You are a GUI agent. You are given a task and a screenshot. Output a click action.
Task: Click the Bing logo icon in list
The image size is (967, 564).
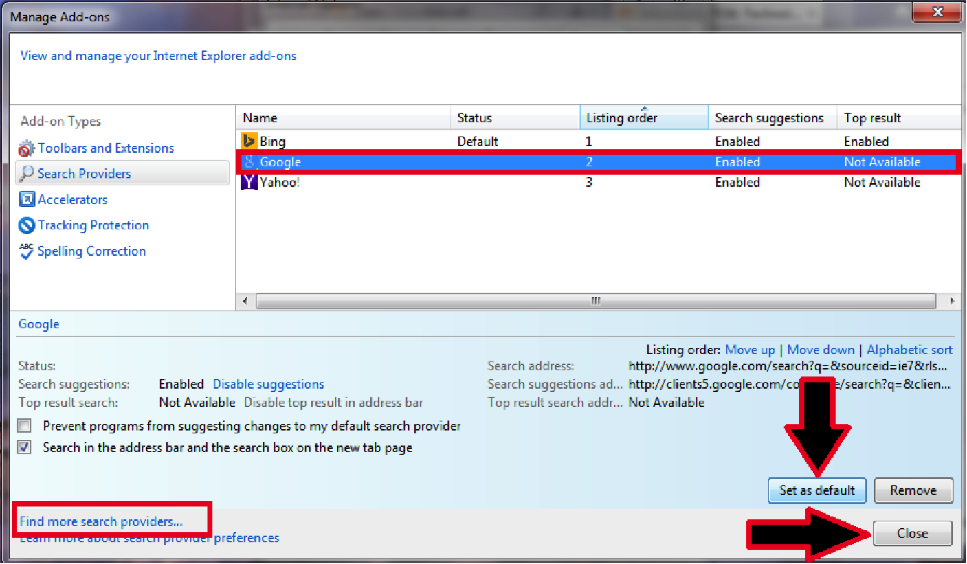[x=249, y=142]
